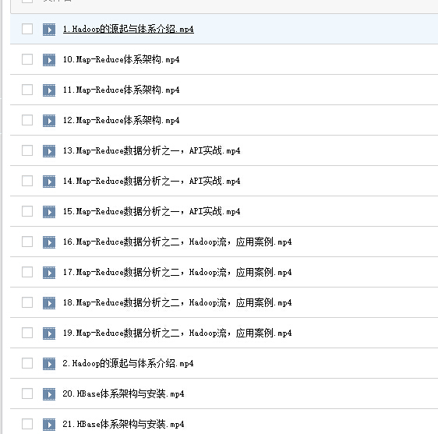Image resolution: width=438 pixels, height=434 pixels.
Task: Click video icon for 12.Map-Reduce体系架构.mp4
Action: 49,121
